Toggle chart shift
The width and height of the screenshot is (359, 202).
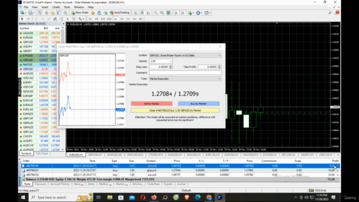click(x=182, y=13)
